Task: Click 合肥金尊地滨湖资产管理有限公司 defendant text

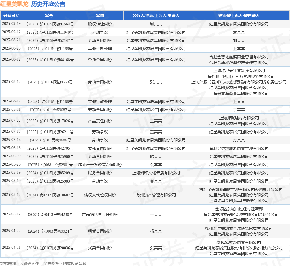Action: point(239,63)
